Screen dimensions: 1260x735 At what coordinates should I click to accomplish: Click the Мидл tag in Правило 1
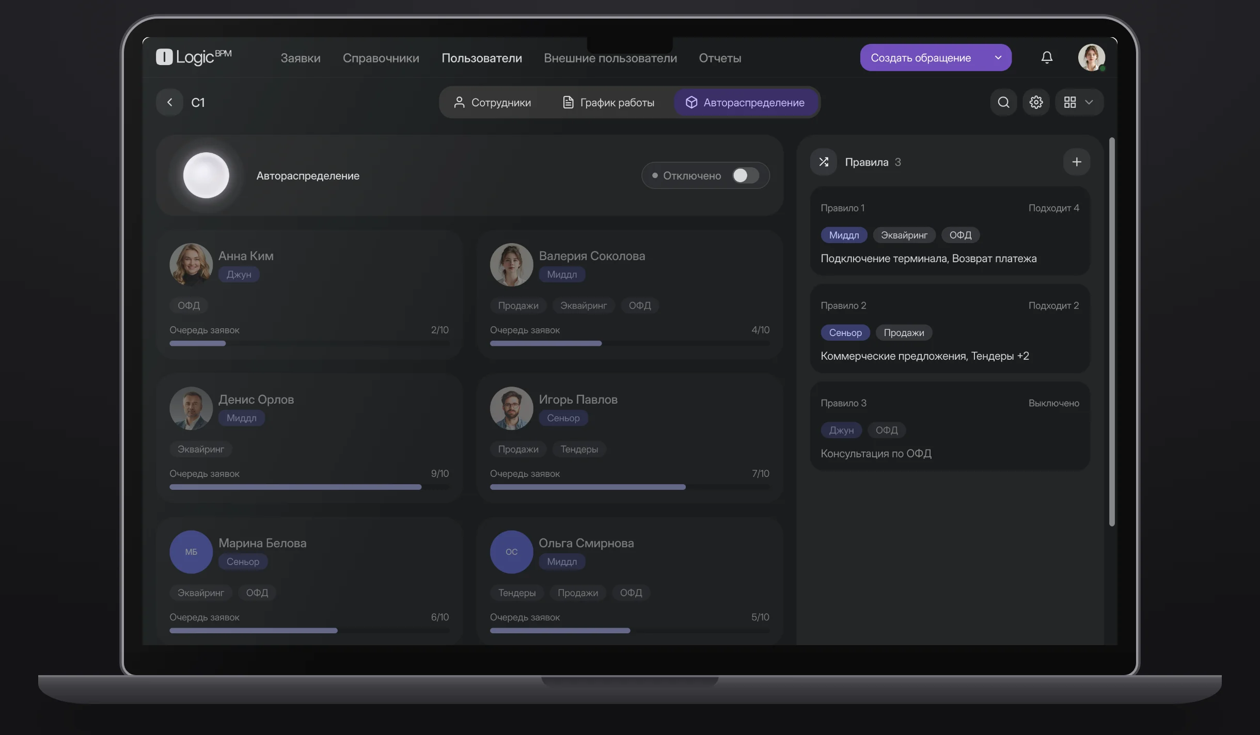(x=844, y=235)
